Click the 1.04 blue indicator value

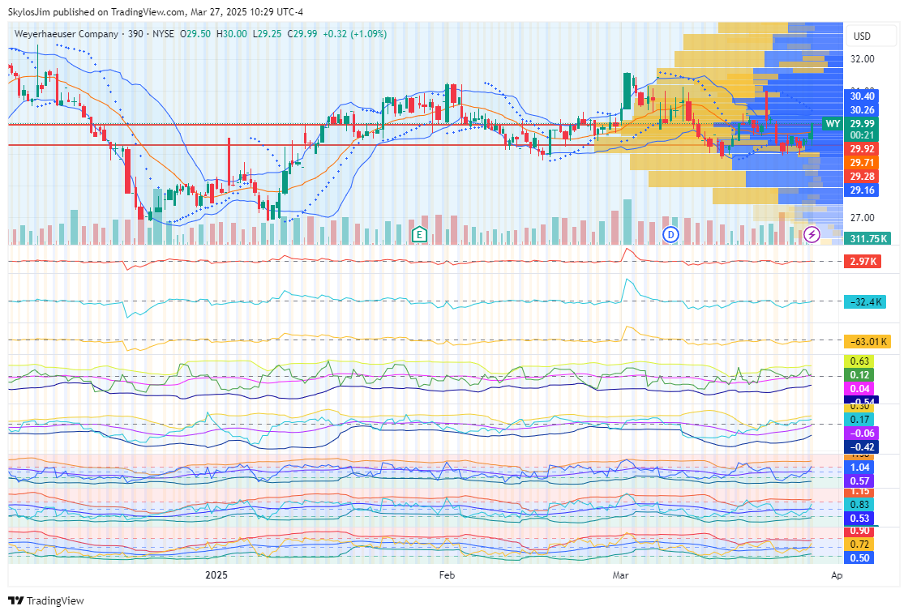(859, 468)
